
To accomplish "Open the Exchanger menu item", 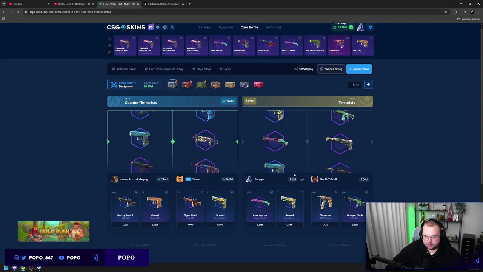I will click(273, 27).
